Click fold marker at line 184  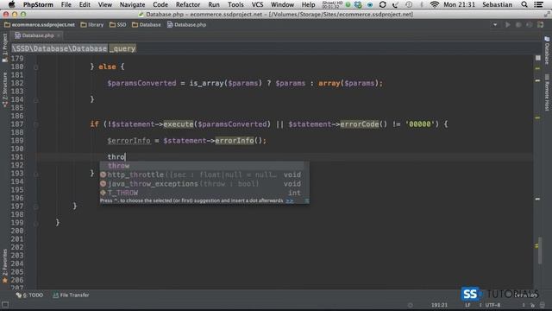point(36,100)
